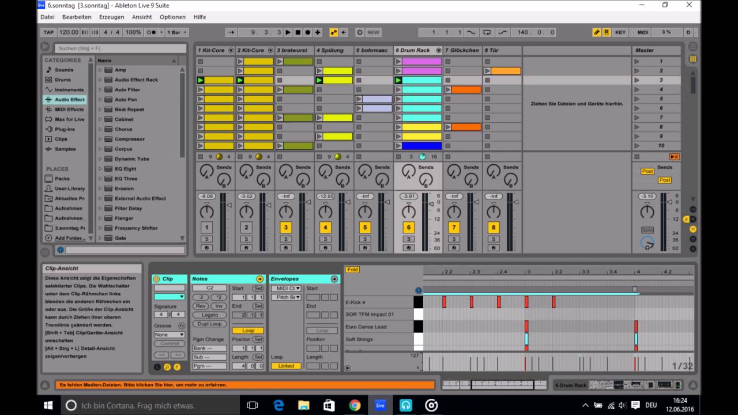Select Samples category in browser
The height and width of the screenshot is (415, 738).
click(x=65, y=149)
